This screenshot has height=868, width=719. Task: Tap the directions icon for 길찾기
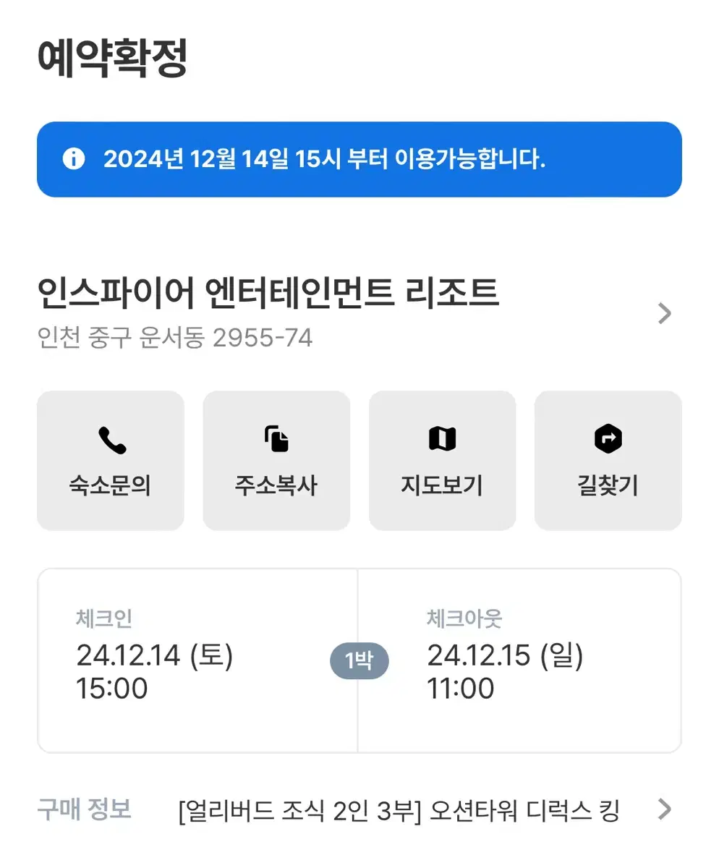[608, 439]
